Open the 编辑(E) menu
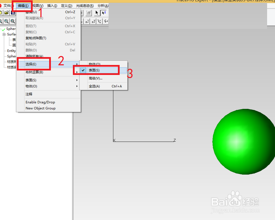 pyautogui.click(x=23, y=5)
